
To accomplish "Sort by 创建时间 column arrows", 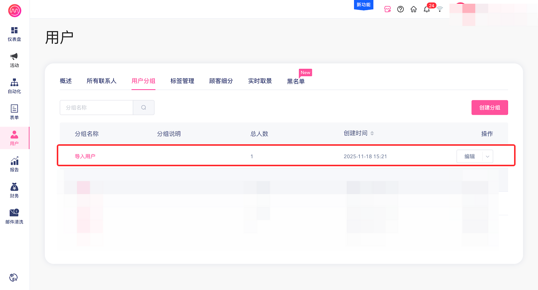I will [372, 134].
